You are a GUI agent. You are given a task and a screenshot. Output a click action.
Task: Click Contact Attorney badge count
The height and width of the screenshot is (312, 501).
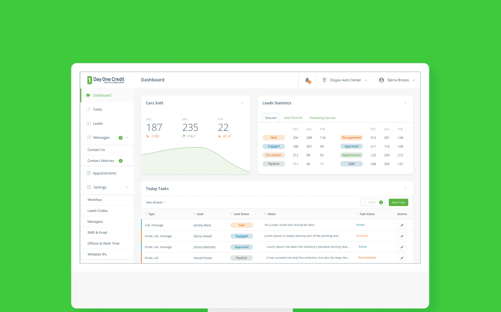[121, 161]
